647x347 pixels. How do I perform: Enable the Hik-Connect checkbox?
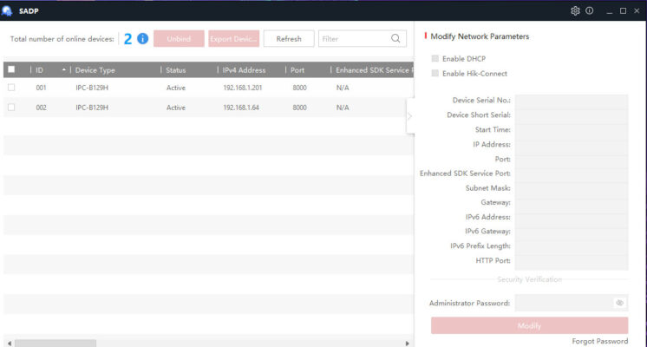(435, 74)
